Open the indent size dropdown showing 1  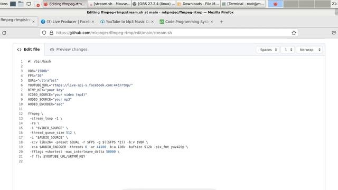[287, 50]
